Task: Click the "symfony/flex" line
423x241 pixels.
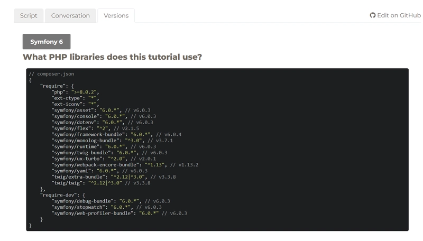Action: click(x=95, y=128)
